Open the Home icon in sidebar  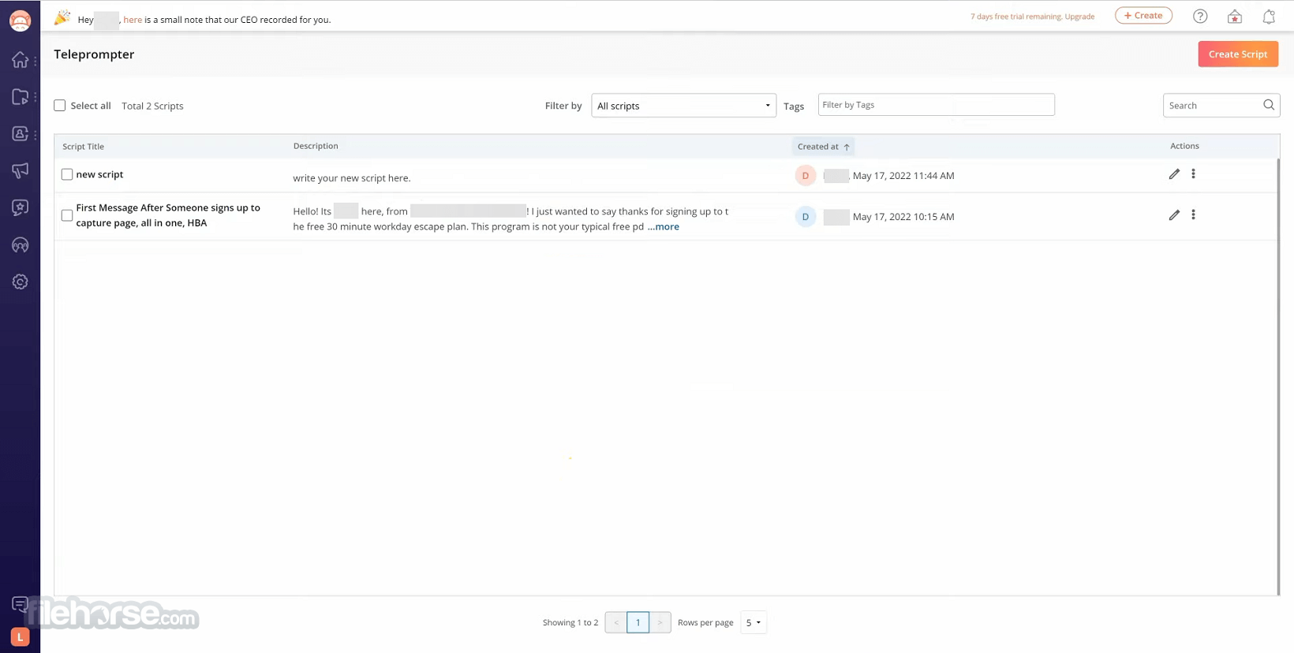click(20, 60)
